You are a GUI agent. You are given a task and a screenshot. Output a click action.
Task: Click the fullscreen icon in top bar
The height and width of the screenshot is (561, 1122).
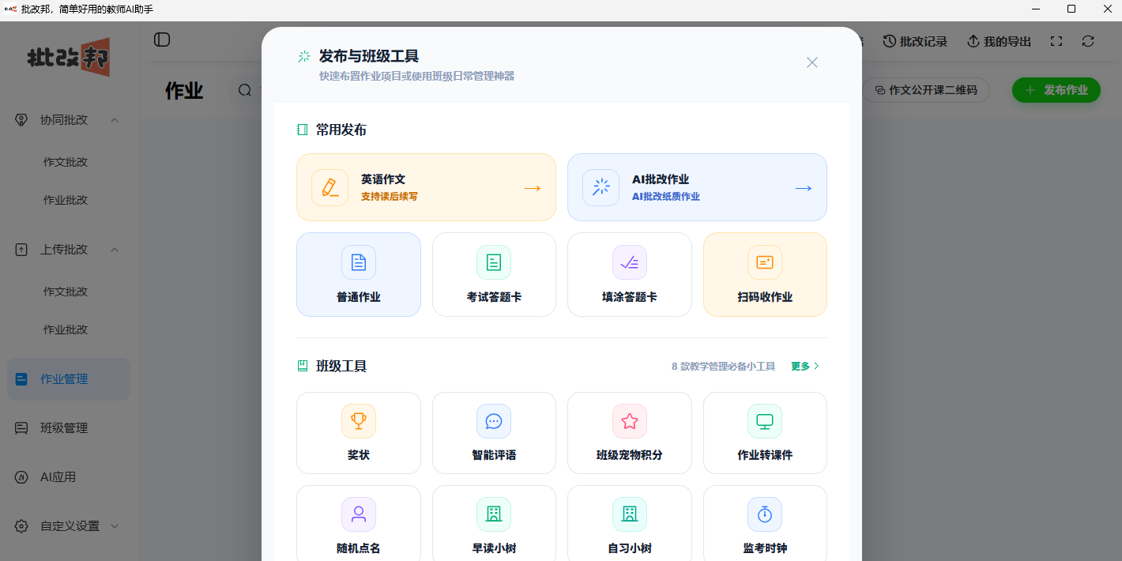pyautogui.click(x=1056, y=41)
